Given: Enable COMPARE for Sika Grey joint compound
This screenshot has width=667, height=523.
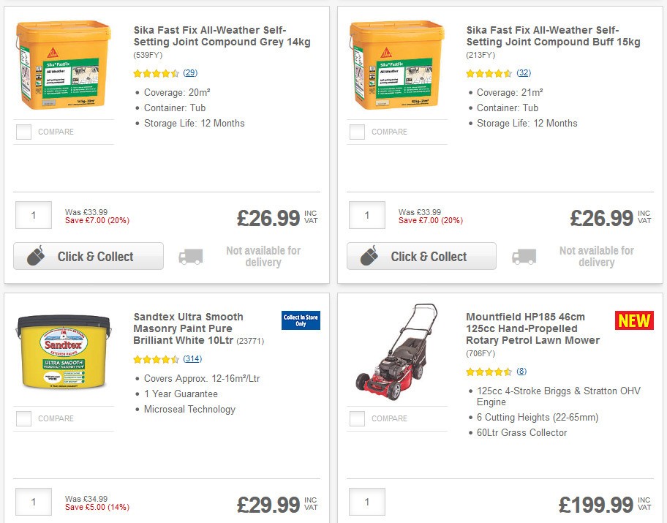Looking at the screenshot, I should tap(23, 132).
